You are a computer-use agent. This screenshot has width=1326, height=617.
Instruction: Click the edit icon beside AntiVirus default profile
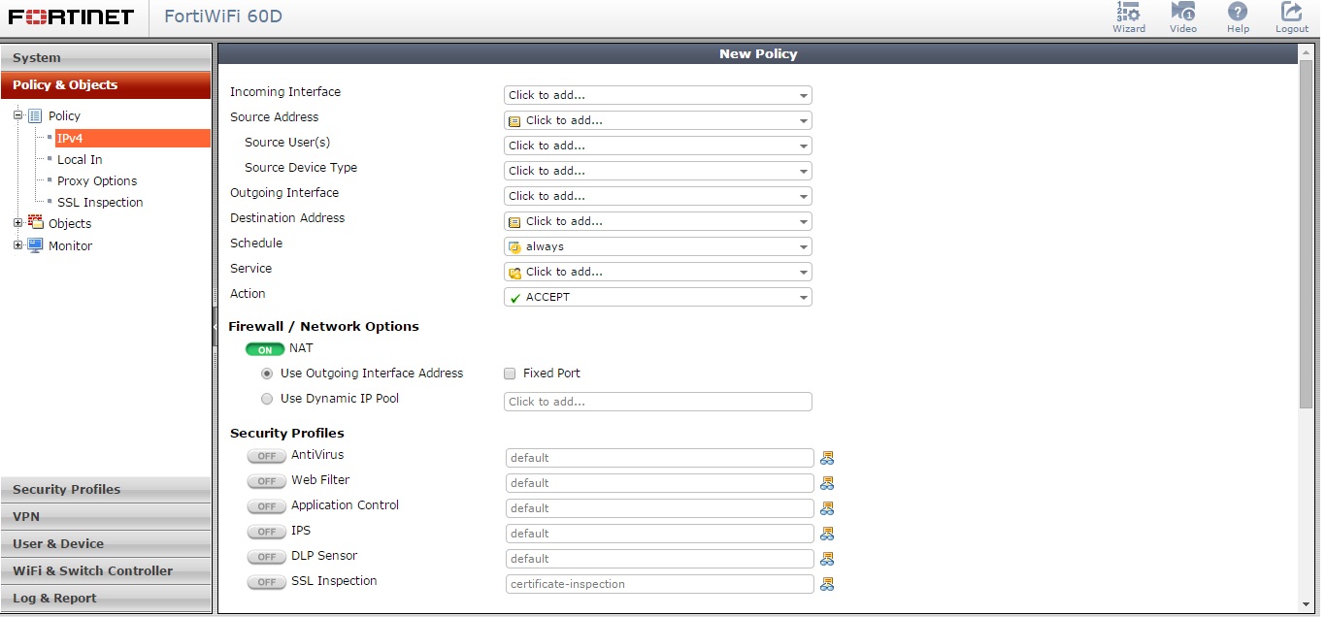point(827,457)
